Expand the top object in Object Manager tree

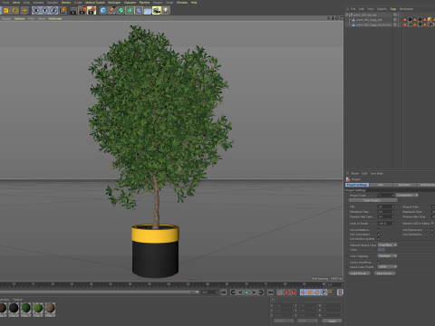[x=347, y=14]
